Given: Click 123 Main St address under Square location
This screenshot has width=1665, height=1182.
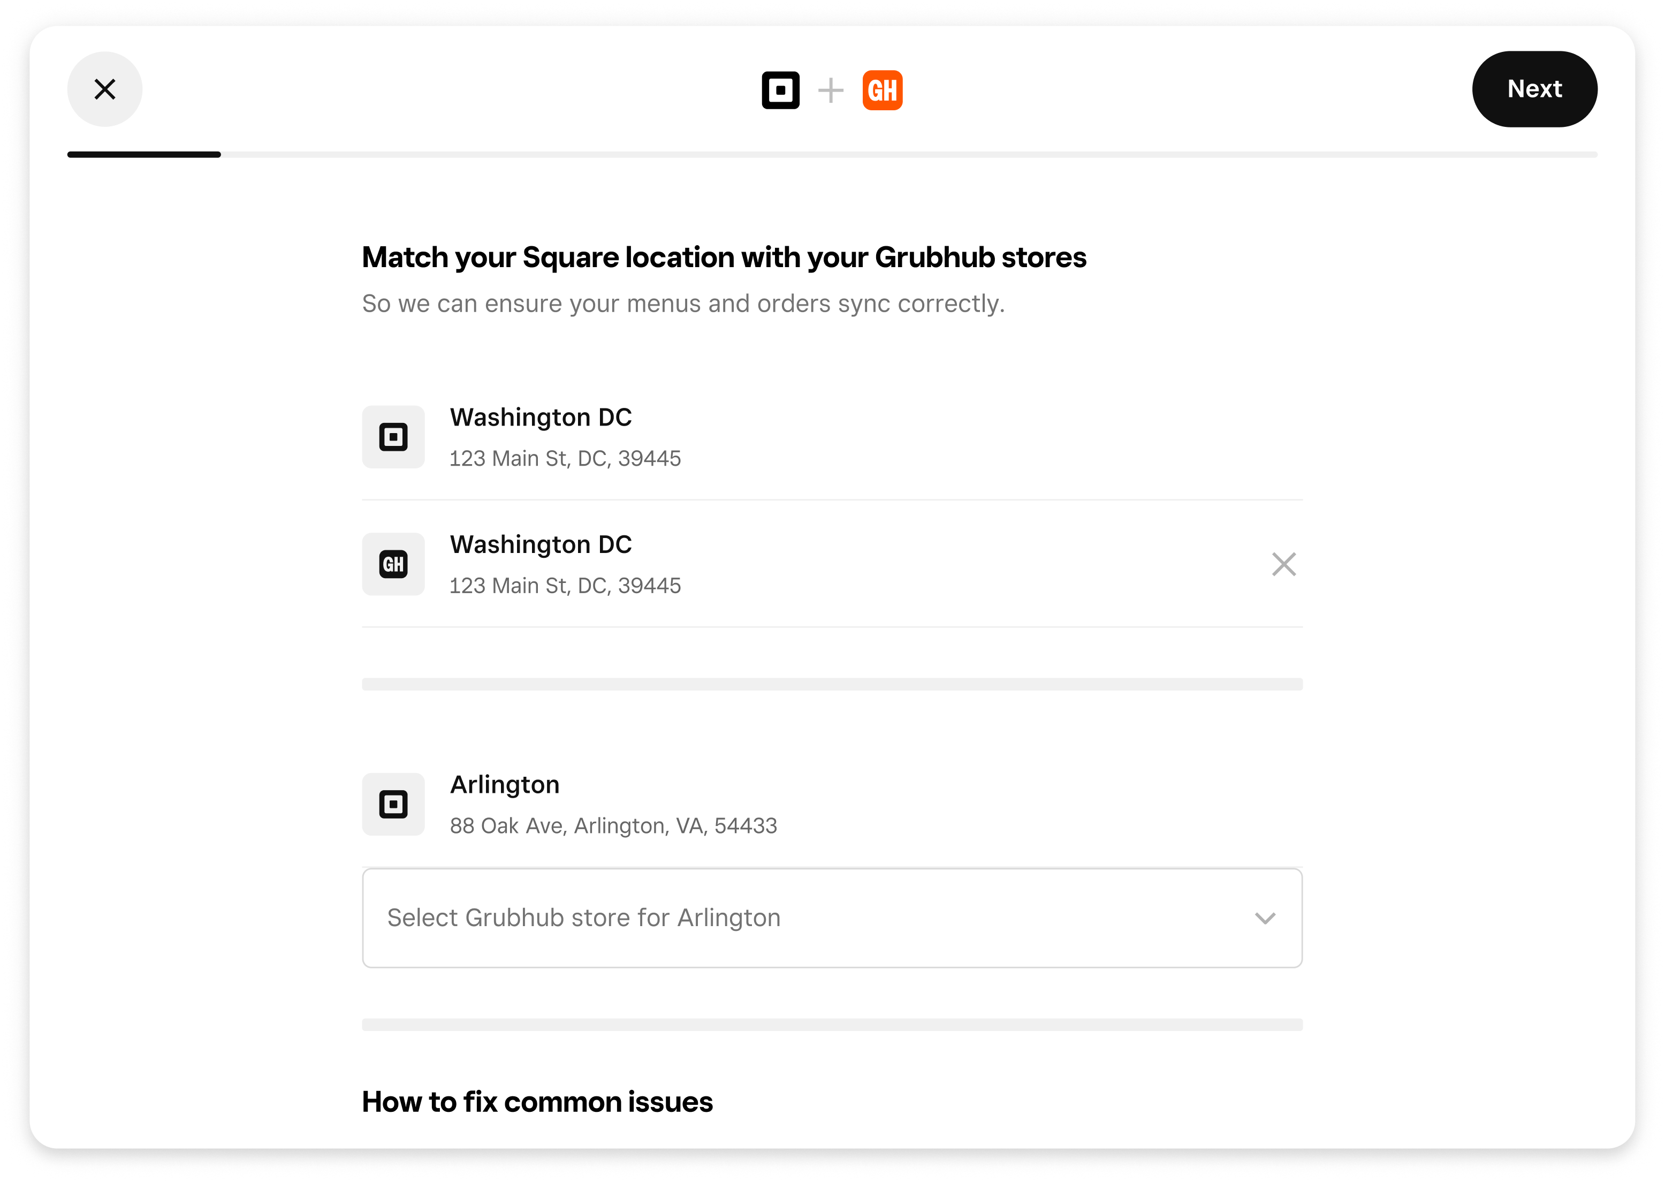Looking at the screenshot, I should [565, 459].
